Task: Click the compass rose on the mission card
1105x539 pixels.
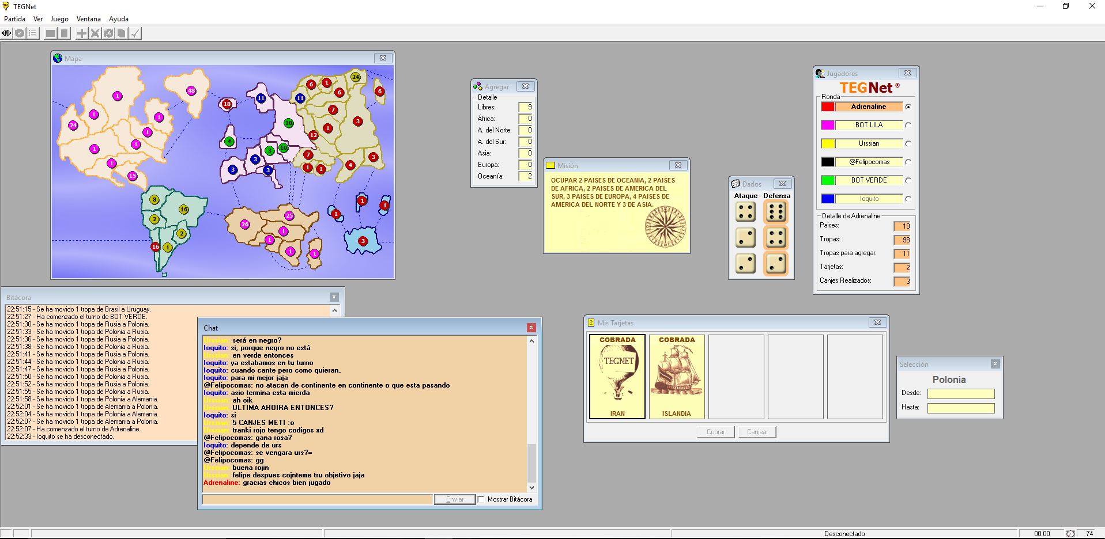Action: (665, 227)
